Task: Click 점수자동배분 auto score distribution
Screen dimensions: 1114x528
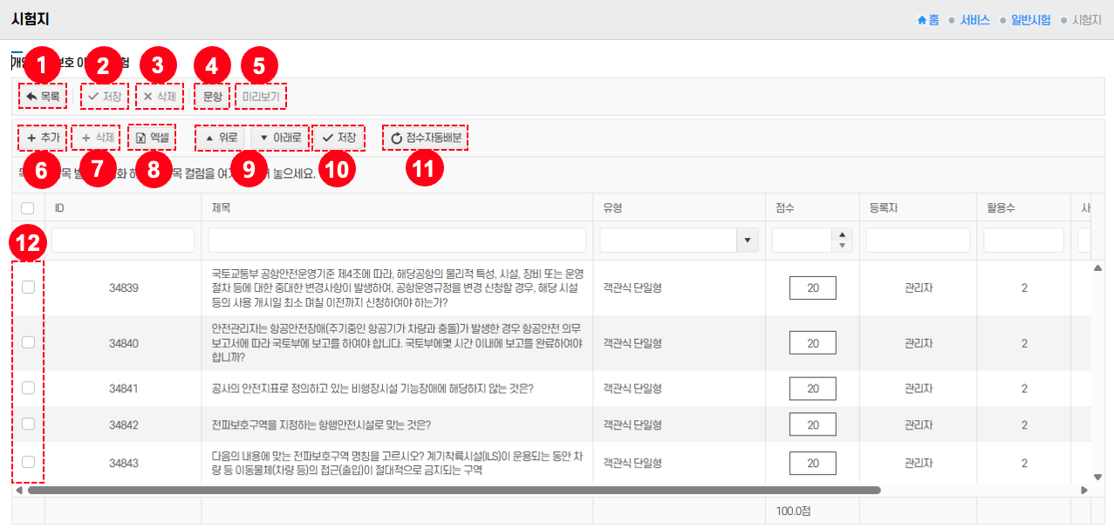Action: tap(426, 138)
